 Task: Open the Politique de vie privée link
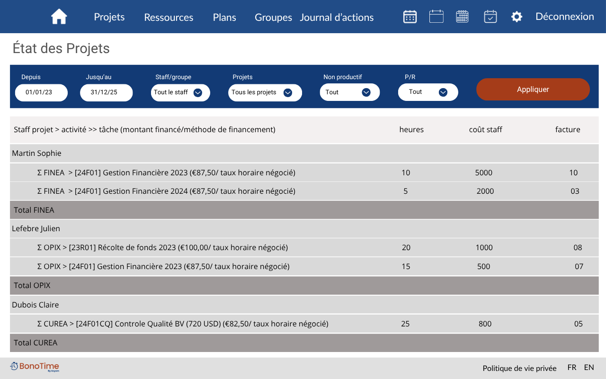point(519,368)
